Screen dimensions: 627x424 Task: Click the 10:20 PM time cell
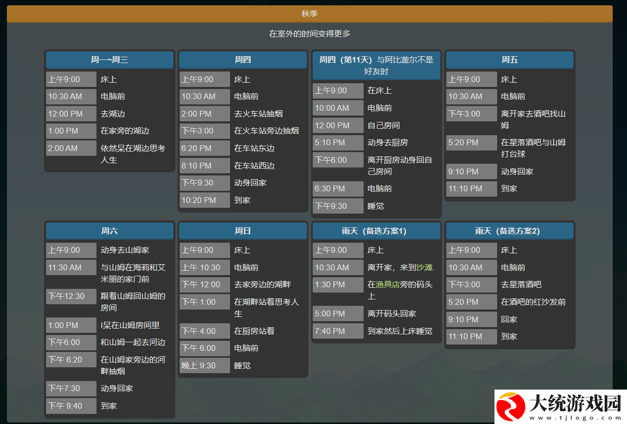click(x=205, y=200)
